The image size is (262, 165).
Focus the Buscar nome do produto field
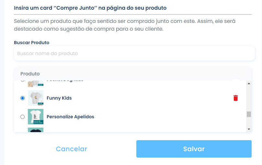(134, 53)
